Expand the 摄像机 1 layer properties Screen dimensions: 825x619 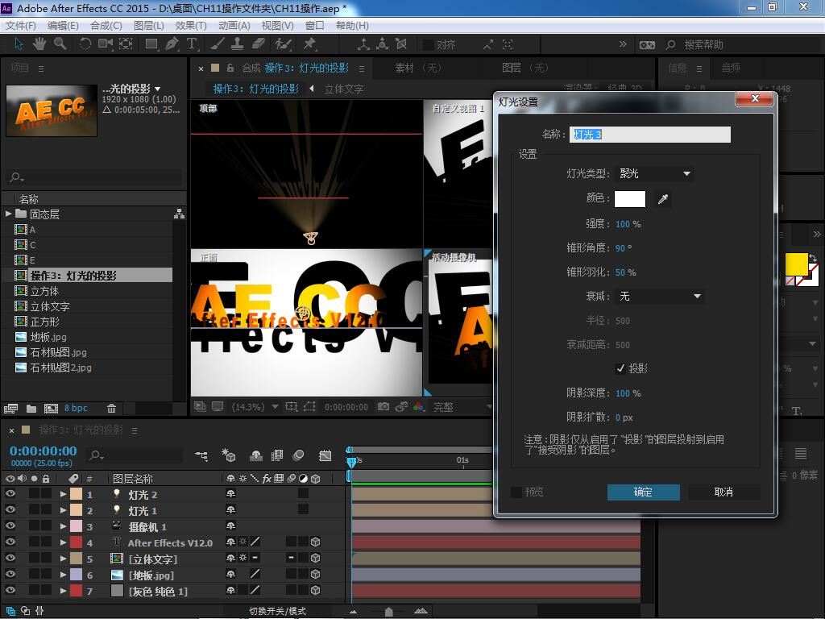[63, 526]
